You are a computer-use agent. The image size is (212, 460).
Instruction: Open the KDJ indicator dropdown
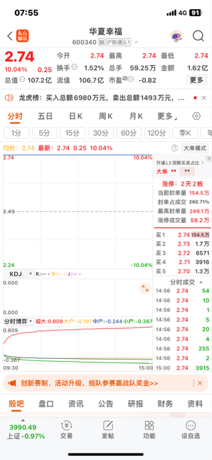(x=19, y=274)
